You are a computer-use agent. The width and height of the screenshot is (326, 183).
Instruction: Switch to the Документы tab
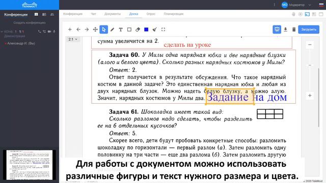[113, 14]
